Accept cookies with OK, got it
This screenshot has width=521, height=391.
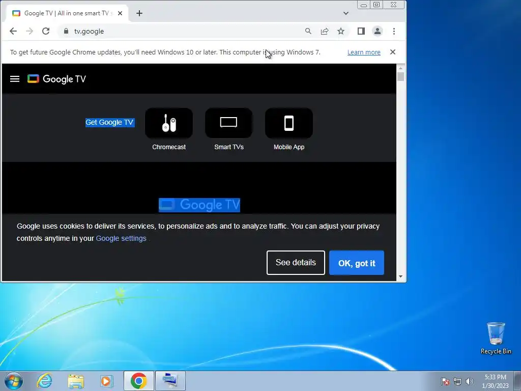357,263
